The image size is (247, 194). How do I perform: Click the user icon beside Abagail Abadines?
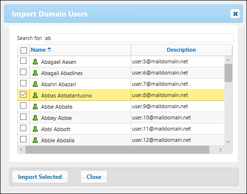point(35,73)
